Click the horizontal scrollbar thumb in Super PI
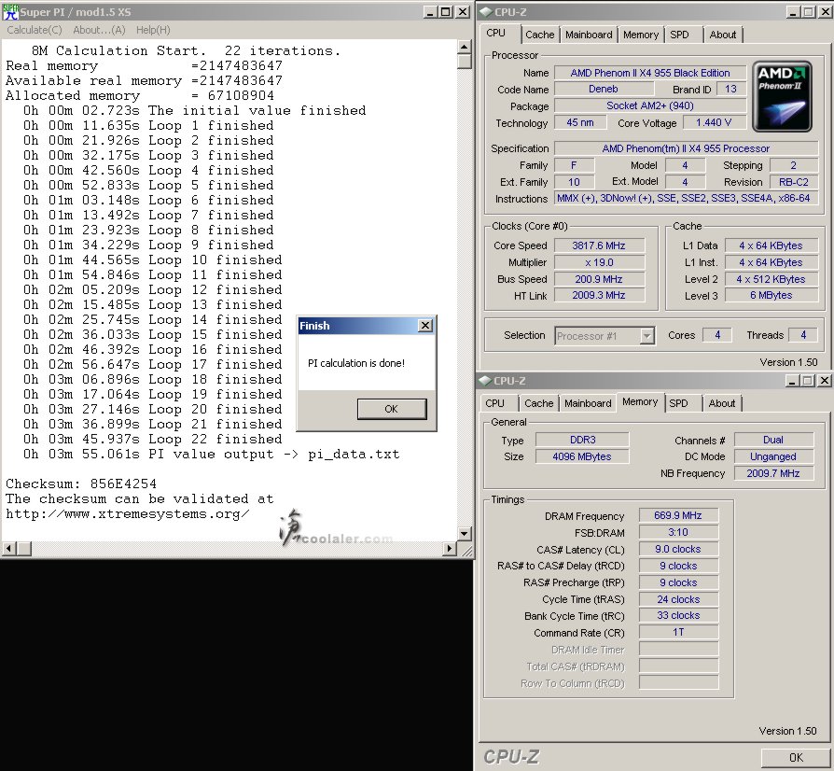This screenshot has width=834, height=771. [24, 548]
